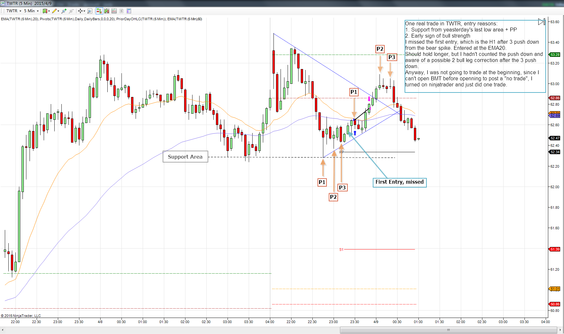Open the candlestick chart style dropdown
564x334 pixels.
click(x=46, y=11)
